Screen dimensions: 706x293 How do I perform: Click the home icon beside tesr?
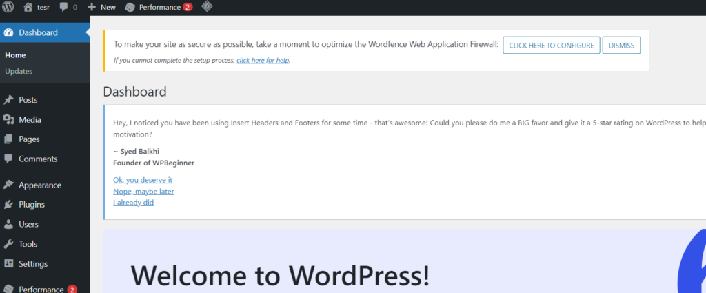click(x=28, y=7)
